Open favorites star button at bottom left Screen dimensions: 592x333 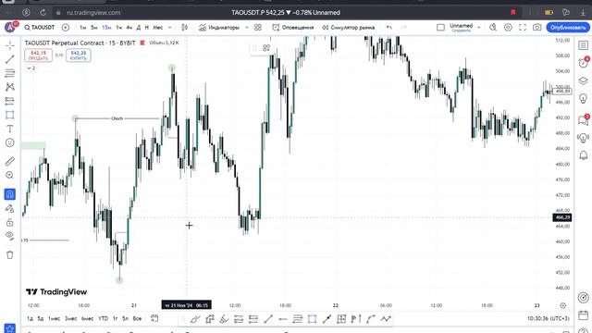(x=10, y=328)
